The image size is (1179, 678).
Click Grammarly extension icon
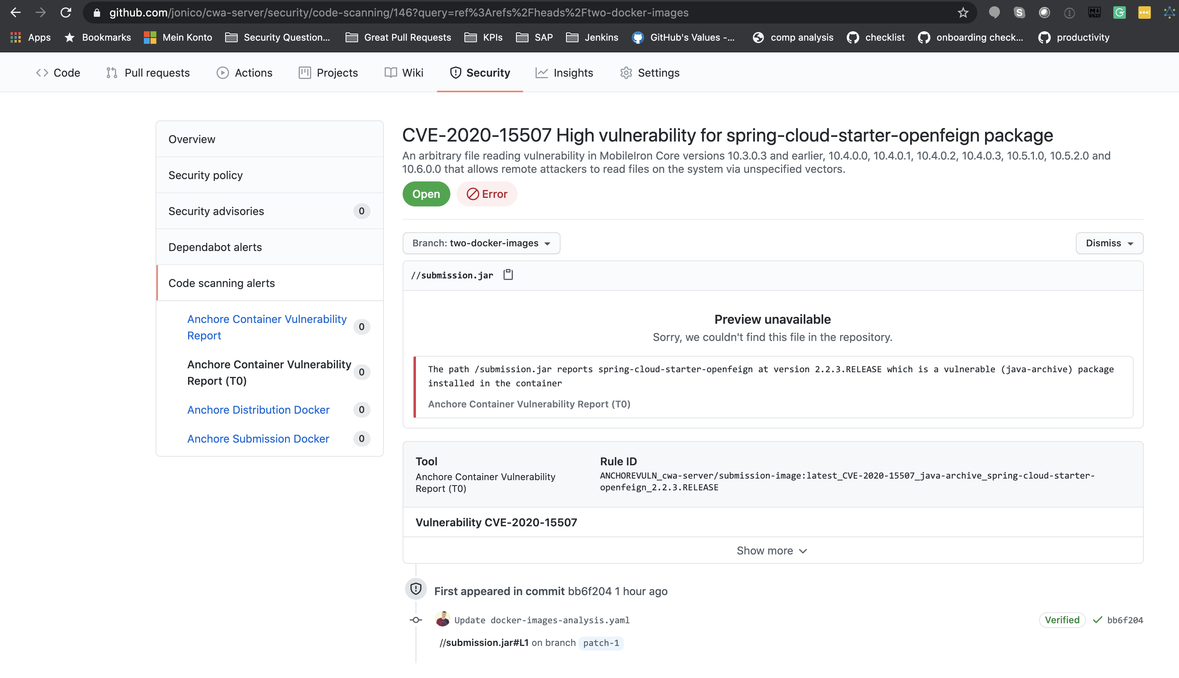point(1119,13)
